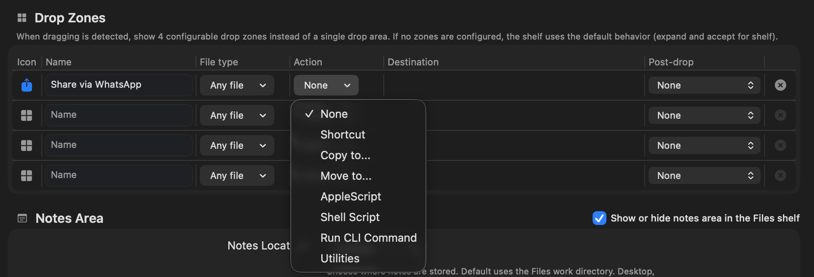Screen dimensions: 814x277
Task: Remove the second drop zone row
Action: point(780,115)
